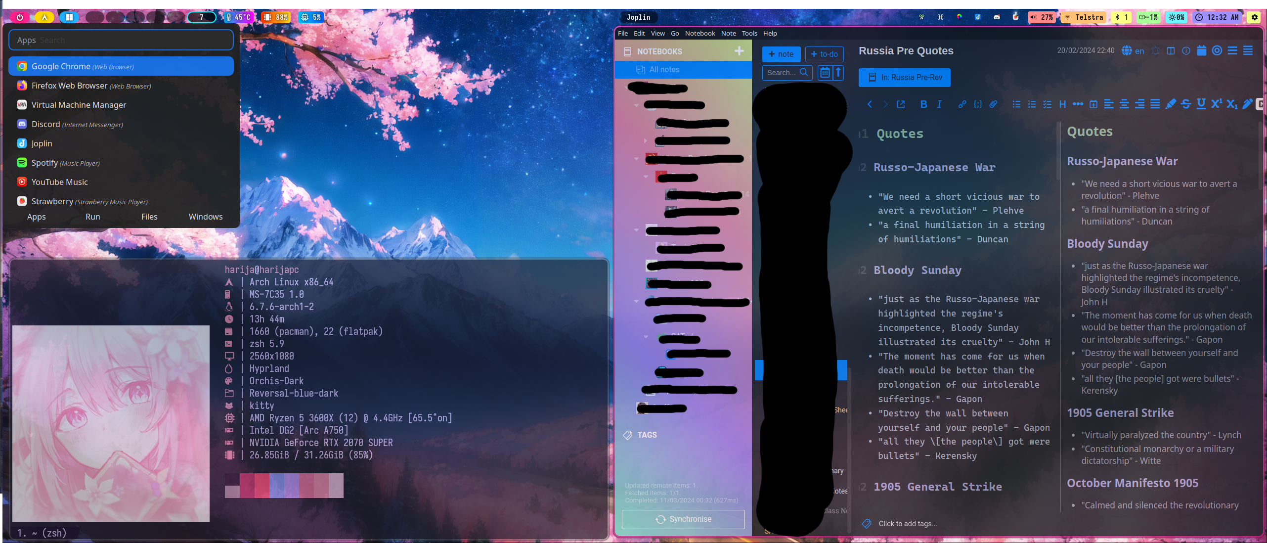Toggle the checkbox list formatting

pyautogui.click(x=1047, y=104)
